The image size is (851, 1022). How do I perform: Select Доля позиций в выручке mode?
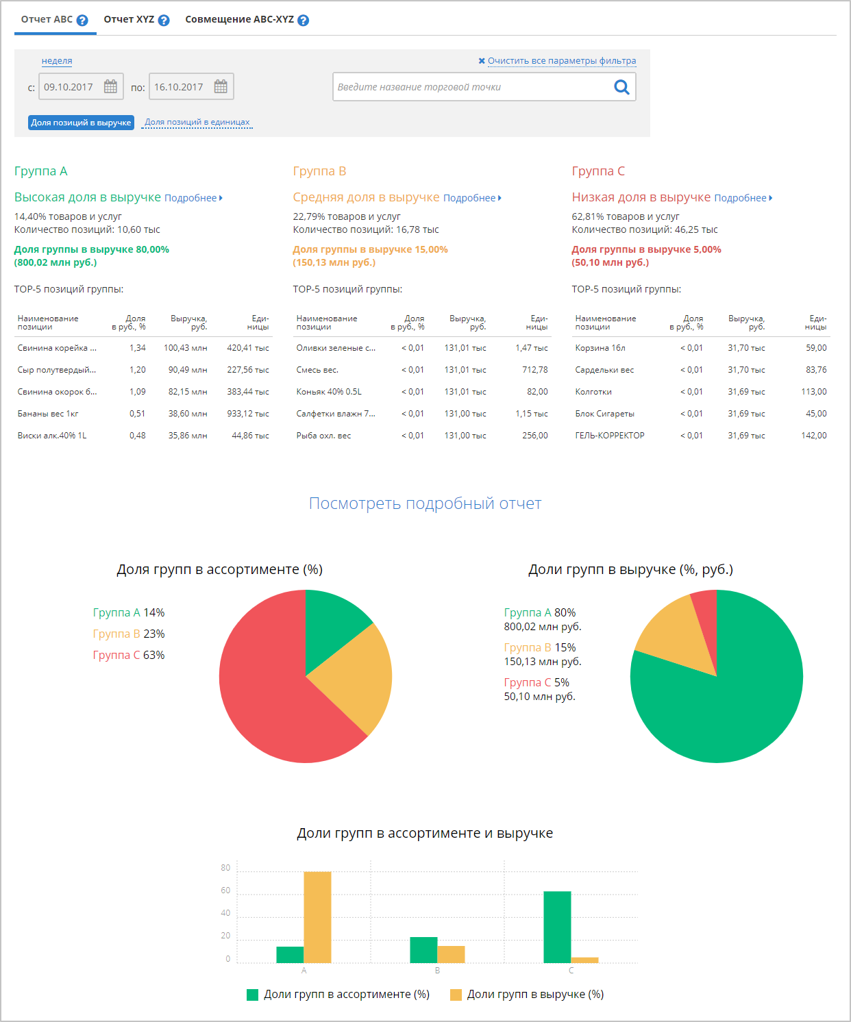pos(81,123)
